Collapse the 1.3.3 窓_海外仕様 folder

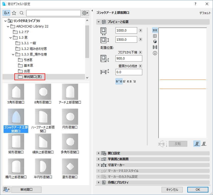click(x=13, y=55)
